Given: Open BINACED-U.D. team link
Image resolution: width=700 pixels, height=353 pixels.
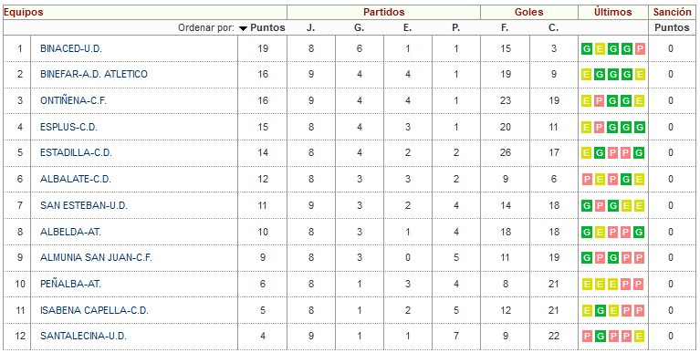Looking at the screenshot, I should point(71,48).
